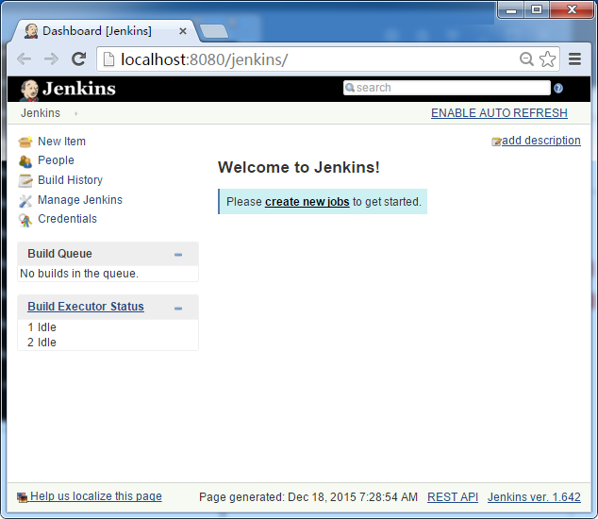Click the Jenkins butler logo in header
The width and height of the screenshot is (598, 519).
pos(29,91)
